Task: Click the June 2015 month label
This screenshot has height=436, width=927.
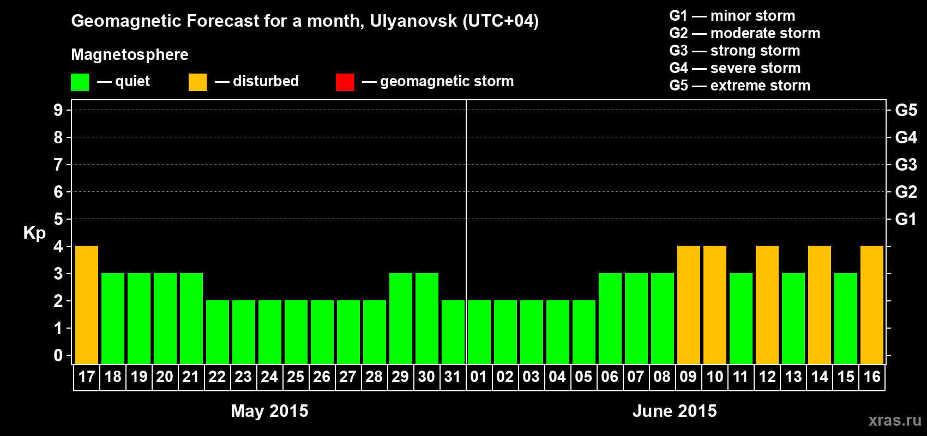Action: [675, 411]
